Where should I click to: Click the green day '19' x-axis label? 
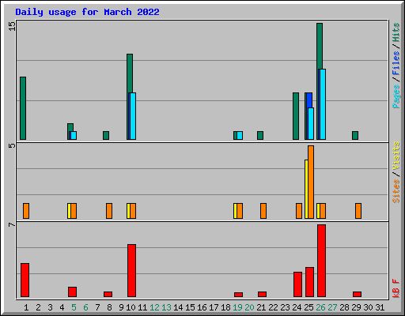click(x=237, y=307)
